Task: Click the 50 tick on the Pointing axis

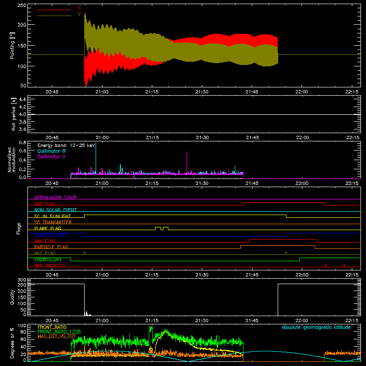Action: click(23, 86)
